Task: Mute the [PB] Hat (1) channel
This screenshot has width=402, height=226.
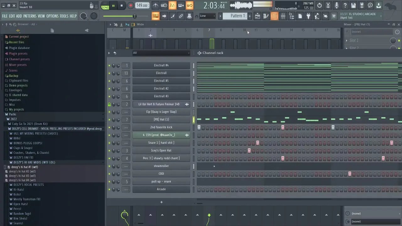Action: [109, 120]
